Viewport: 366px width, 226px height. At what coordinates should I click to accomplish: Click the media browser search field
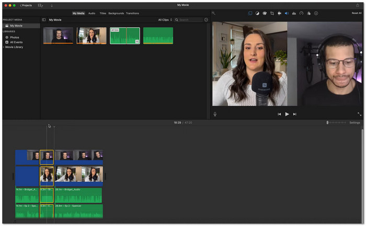(x=189, y=20)
